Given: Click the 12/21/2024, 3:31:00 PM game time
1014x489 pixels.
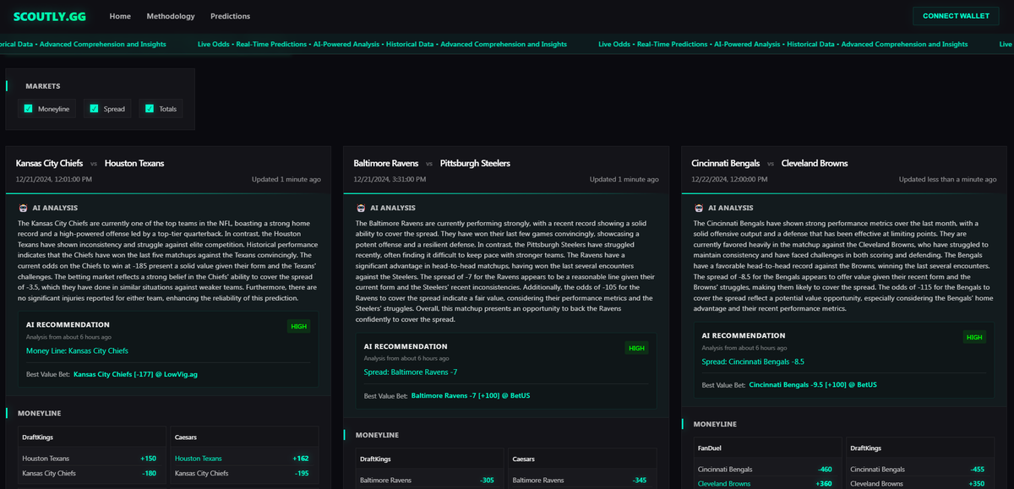Looking at the screenshot, I should [x=390, y=179].
